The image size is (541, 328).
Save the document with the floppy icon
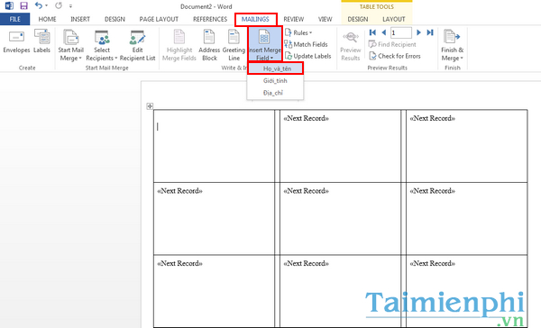click(23, 5)
